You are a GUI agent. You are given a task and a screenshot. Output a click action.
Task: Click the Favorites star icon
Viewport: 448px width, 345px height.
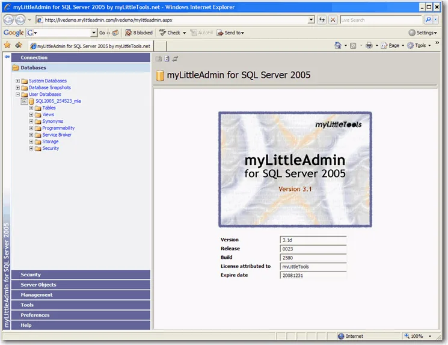coord(7,45)
